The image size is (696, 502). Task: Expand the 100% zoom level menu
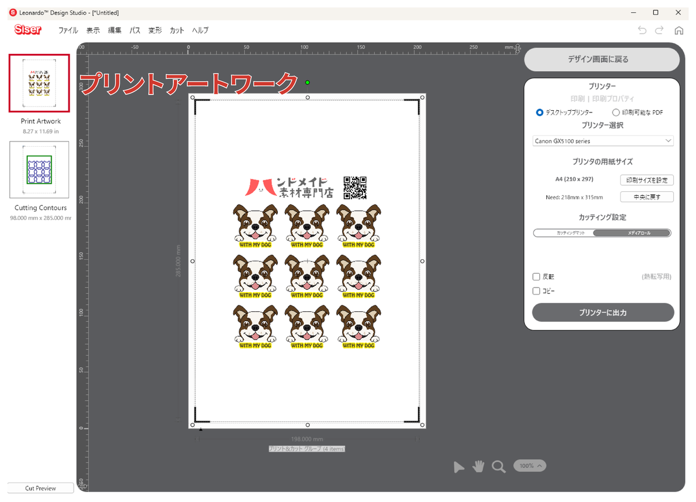530,466
